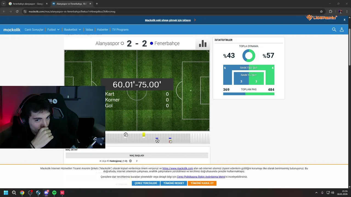Image resolution: width=351 pixels, height=197 pixels.
Task: Click the TOPLAM PAS progress bar
Action: [249, 94]
